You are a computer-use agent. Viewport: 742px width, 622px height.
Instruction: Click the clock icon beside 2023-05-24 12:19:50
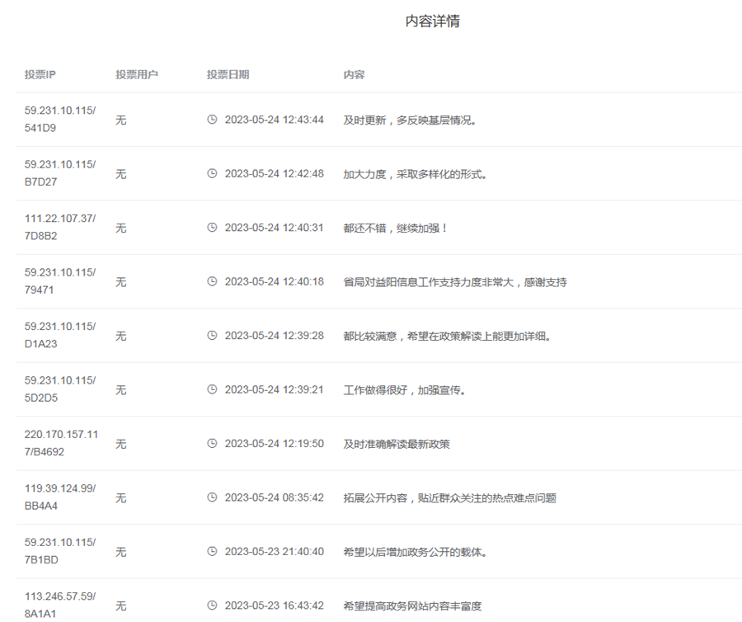point(212,444)
